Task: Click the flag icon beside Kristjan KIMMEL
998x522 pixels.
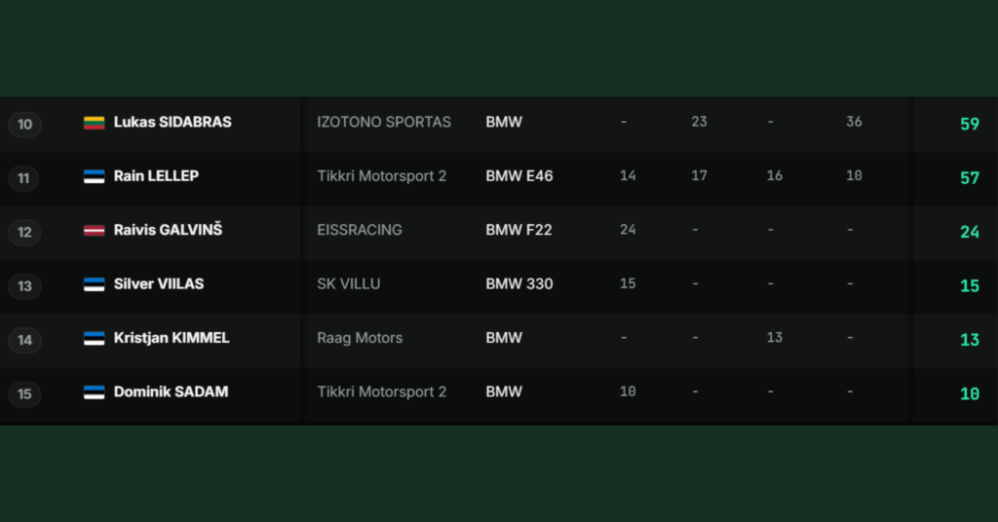Action: pyautogui.click(x=95, y=339)
